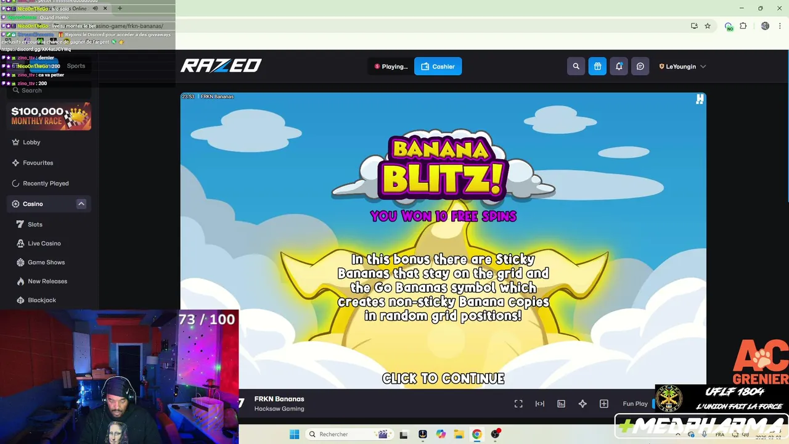Screen dimensions: 789x444
Task: Open OBS Studio on the taskbar
Action: click(495, 434)
